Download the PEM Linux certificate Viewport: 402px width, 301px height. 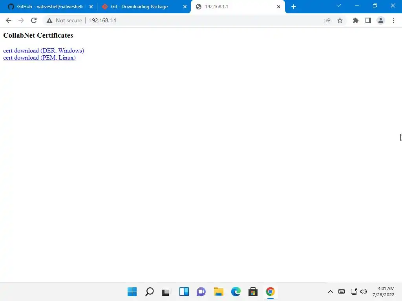click(40, 58)
